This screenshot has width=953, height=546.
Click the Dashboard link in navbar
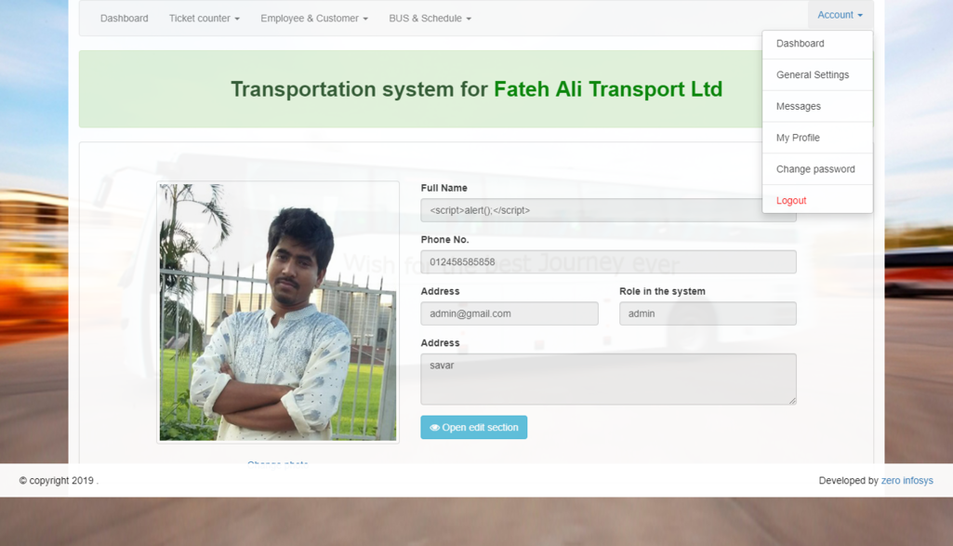[x=124, y=19]
